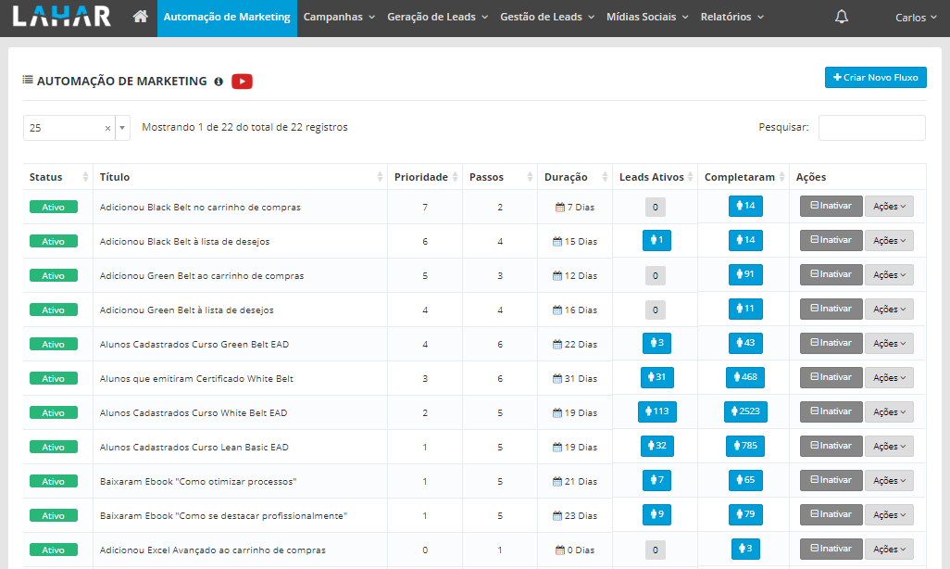Open Ações for Black Belt lista de desejos
The width and height of the screenshot is (950, 569).
[889, 240]
